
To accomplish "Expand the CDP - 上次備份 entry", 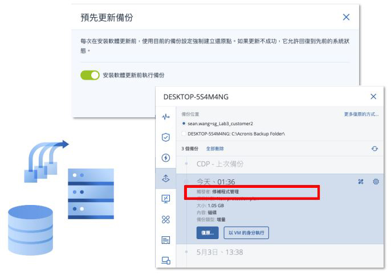I will coord(219,164).
